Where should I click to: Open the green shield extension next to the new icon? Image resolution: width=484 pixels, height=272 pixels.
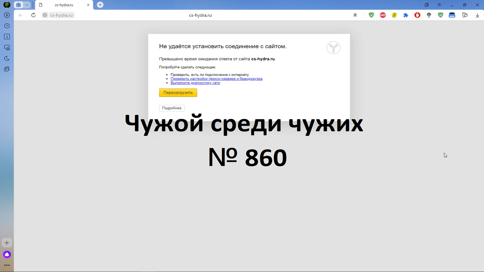(441, 15)
